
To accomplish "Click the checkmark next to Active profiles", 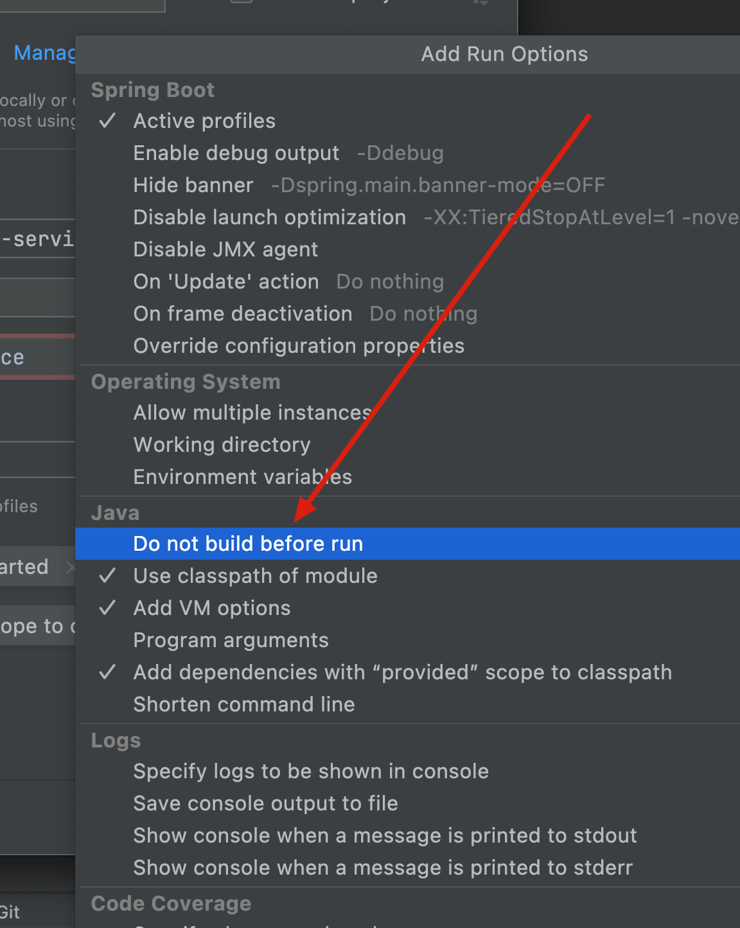I will point(107,121).
